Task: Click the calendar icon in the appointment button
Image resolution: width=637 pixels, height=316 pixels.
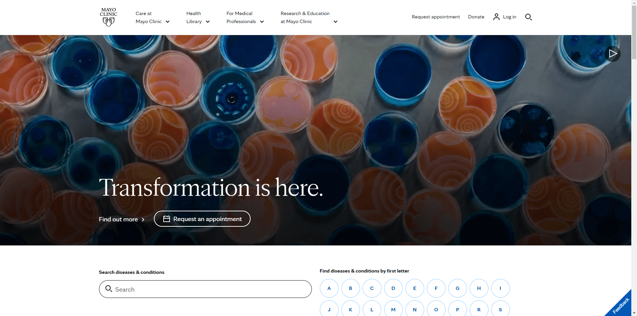Action: (166, 219)
